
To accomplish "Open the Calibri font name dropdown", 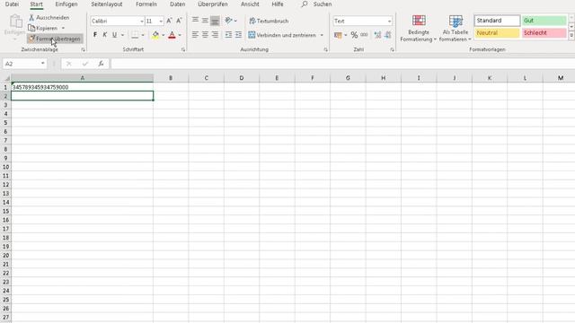I will tap(142, 22).
